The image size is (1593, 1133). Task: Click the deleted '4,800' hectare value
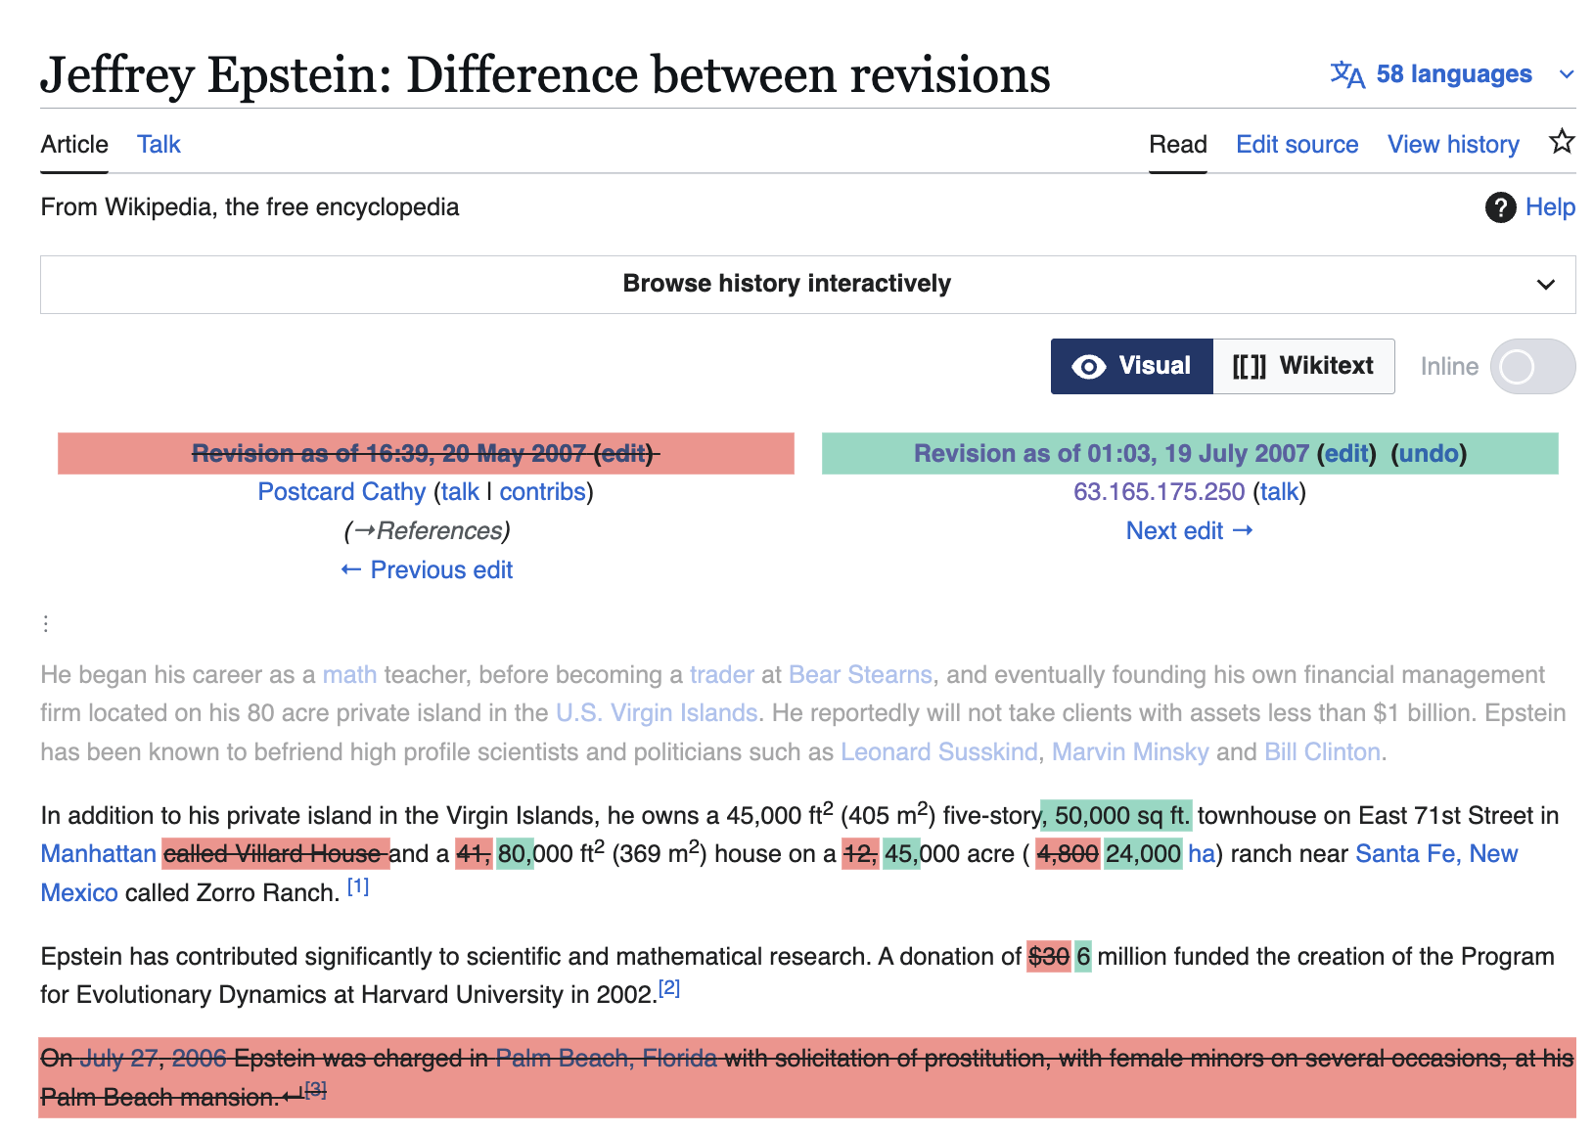click(x=1068, y=854)
